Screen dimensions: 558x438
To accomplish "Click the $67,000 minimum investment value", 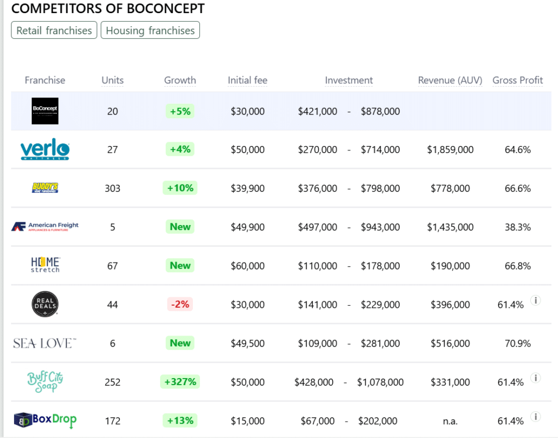I will coord(318,421).
